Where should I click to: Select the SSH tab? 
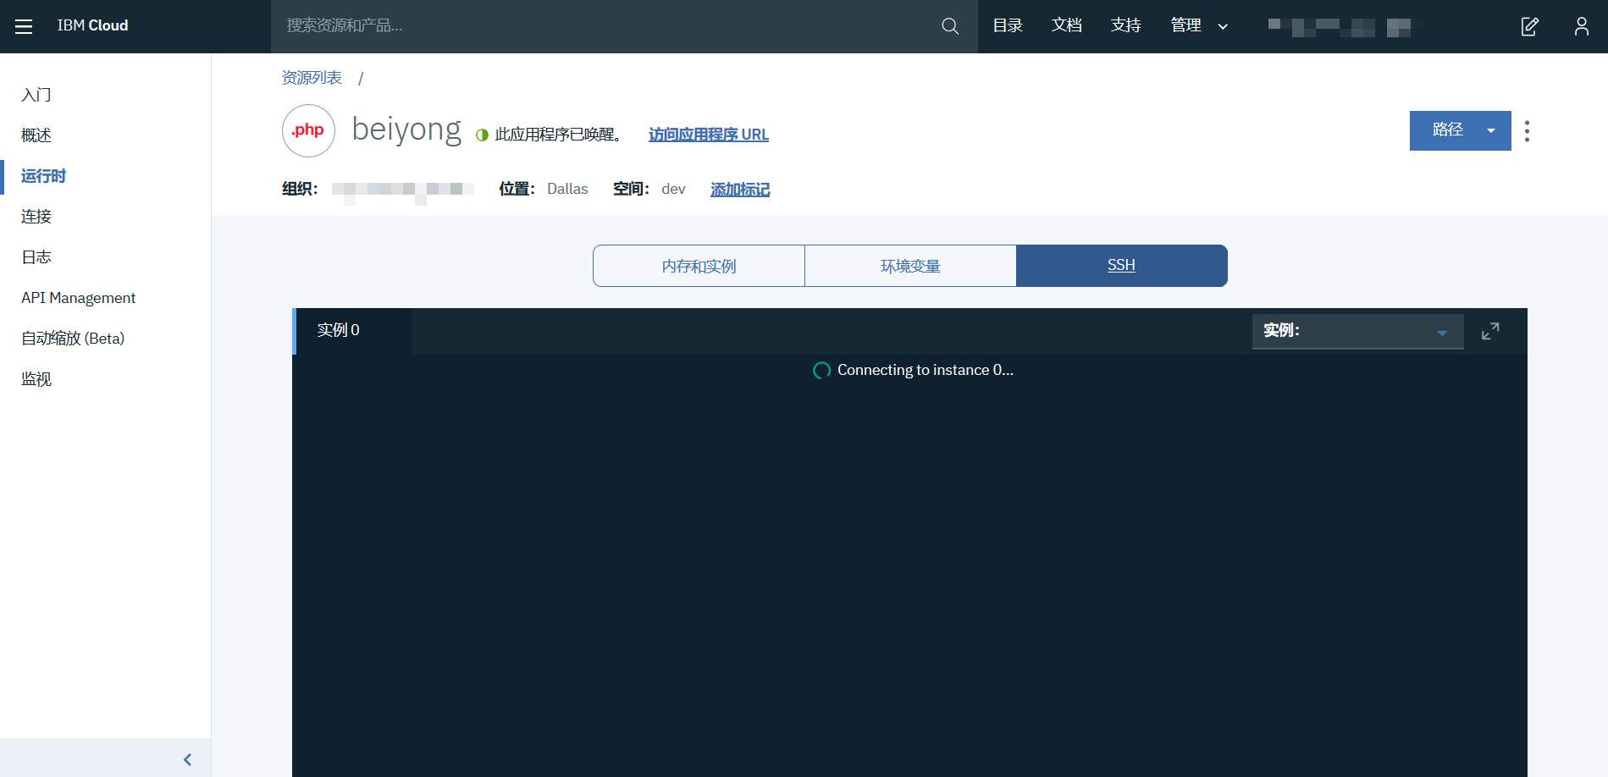1122,266
